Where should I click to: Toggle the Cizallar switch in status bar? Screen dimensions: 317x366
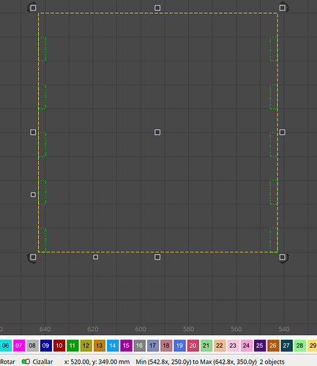click(x=26, y=362)
